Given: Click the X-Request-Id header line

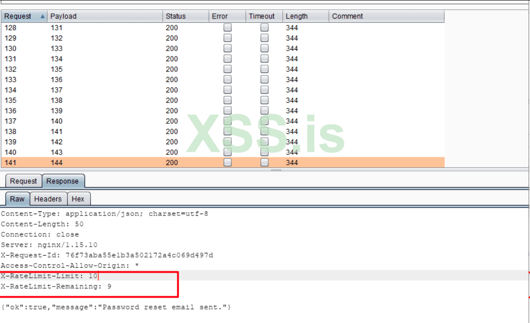Looking at the screenshot, I should (x=107, y=255).
